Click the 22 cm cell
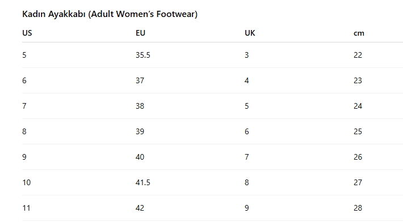403x222 pixels. pyautogui.click(x=358, y=55)
